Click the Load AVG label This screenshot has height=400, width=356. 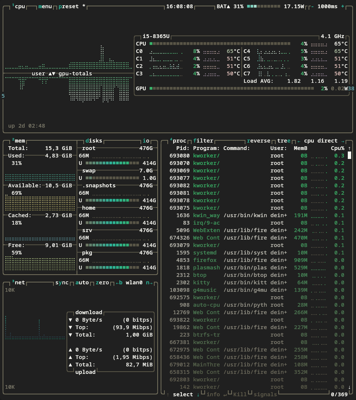tap(258, 81)
